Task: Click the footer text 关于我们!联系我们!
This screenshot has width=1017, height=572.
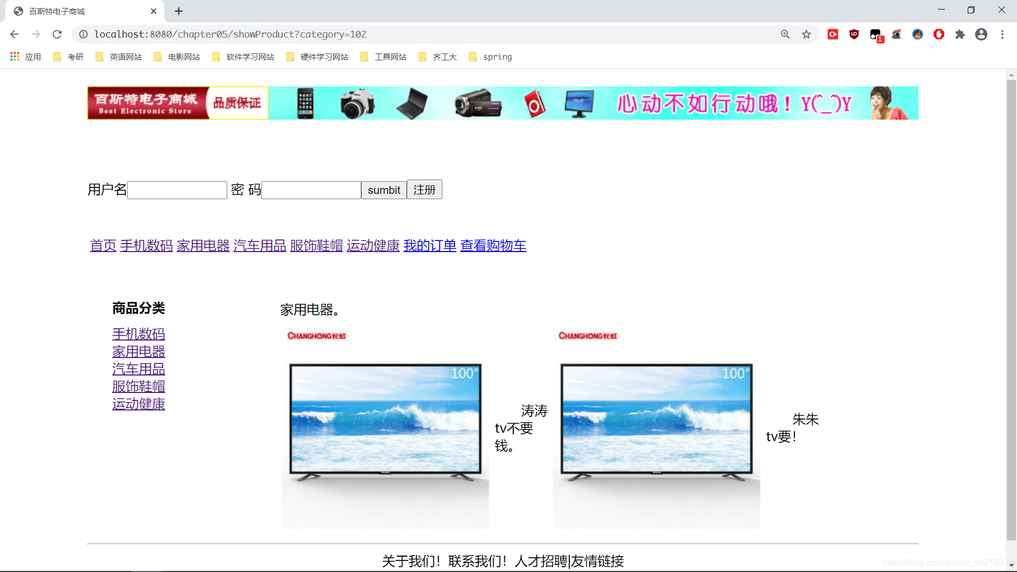Action: tap(444, 561)
